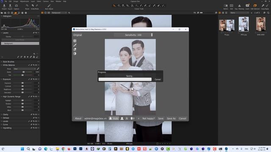Screen dimensions: 271x152
Task: Click the Edit Selected orange icon
Action: [x=255, y=5]
